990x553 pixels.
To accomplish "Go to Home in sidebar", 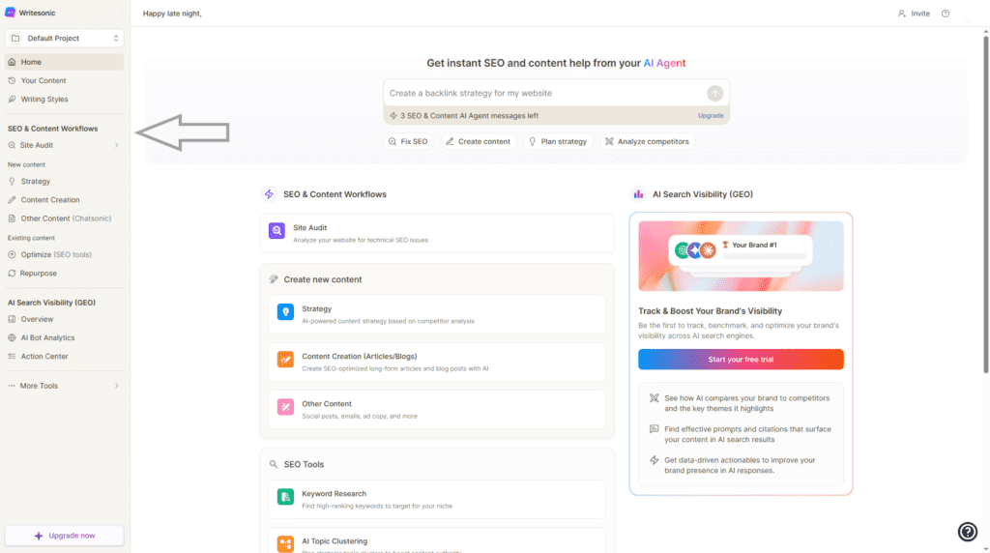I will (x=65, y=62).
